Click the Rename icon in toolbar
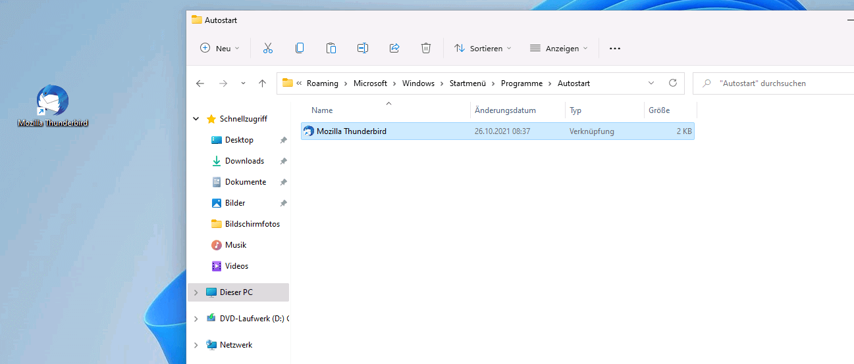The image size is (854, 364). pos(363,48)
